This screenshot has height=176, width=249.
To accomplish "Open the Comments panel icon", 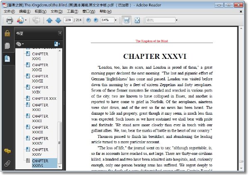I will pos(7,151).
